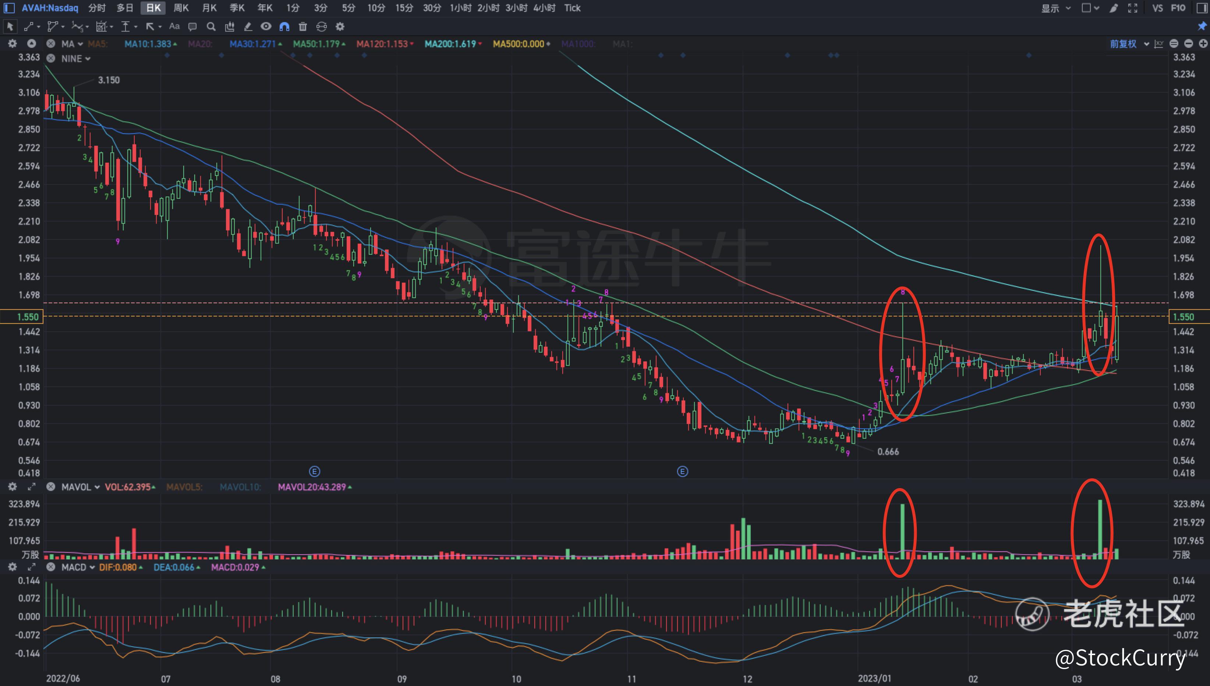Image resolution: width=1210 pixels, height=686 pixels.
Task: Select the 15分 interval tab
Action: 404,8
